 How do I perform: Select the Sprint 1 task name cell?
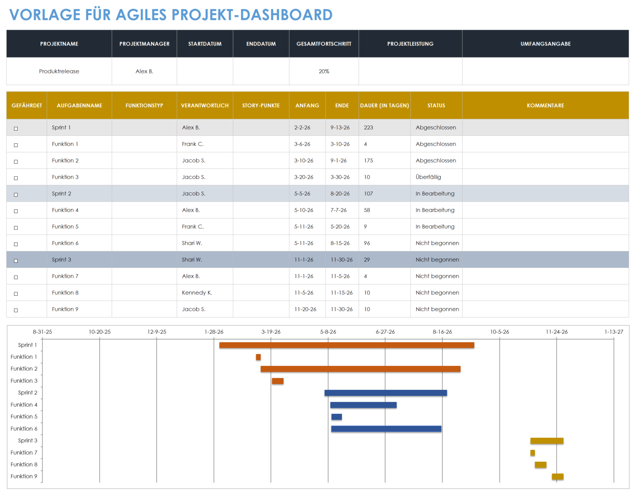[x=79, y=128]
